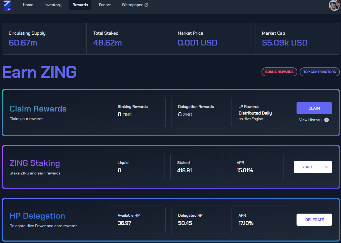Click the HP Delegation title
Screen dimensions: 341x243
tap(37, 216)
